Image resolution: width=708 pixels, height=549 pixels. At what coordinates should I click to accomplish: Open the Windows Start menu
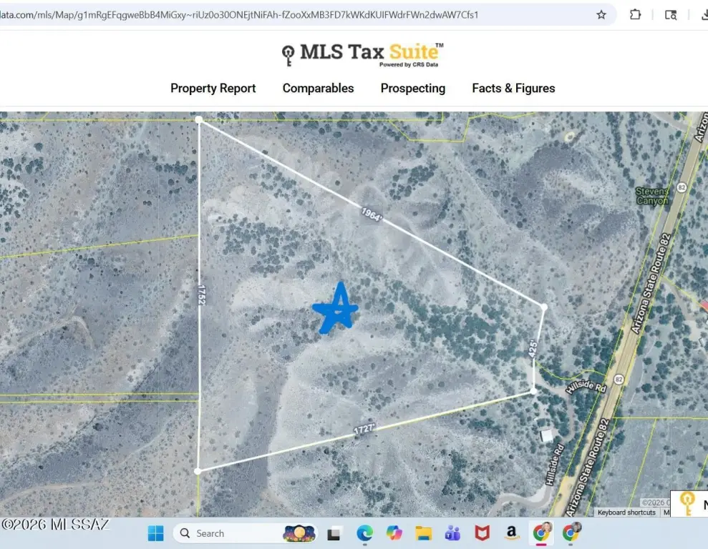pos(156,533)
